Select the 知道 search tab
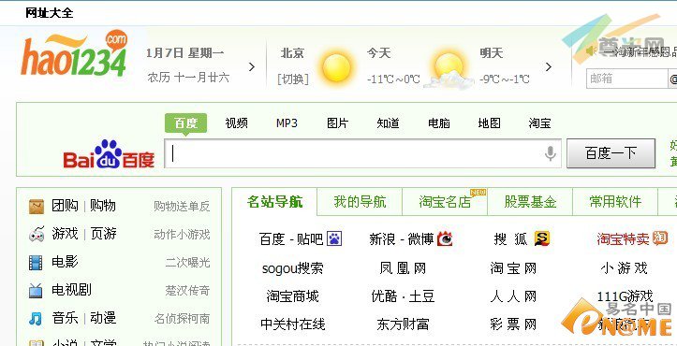Image resolution: width=677 pixels, height=346 pixels. [388, 123]
